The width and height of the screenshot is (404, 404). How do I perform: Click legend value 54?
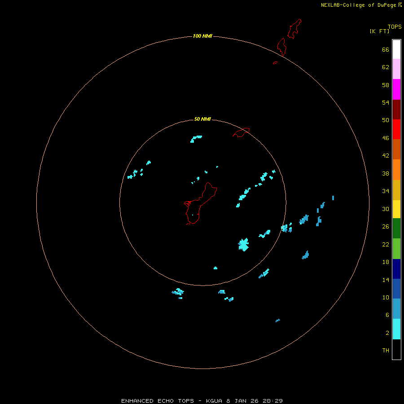(386, 102)
